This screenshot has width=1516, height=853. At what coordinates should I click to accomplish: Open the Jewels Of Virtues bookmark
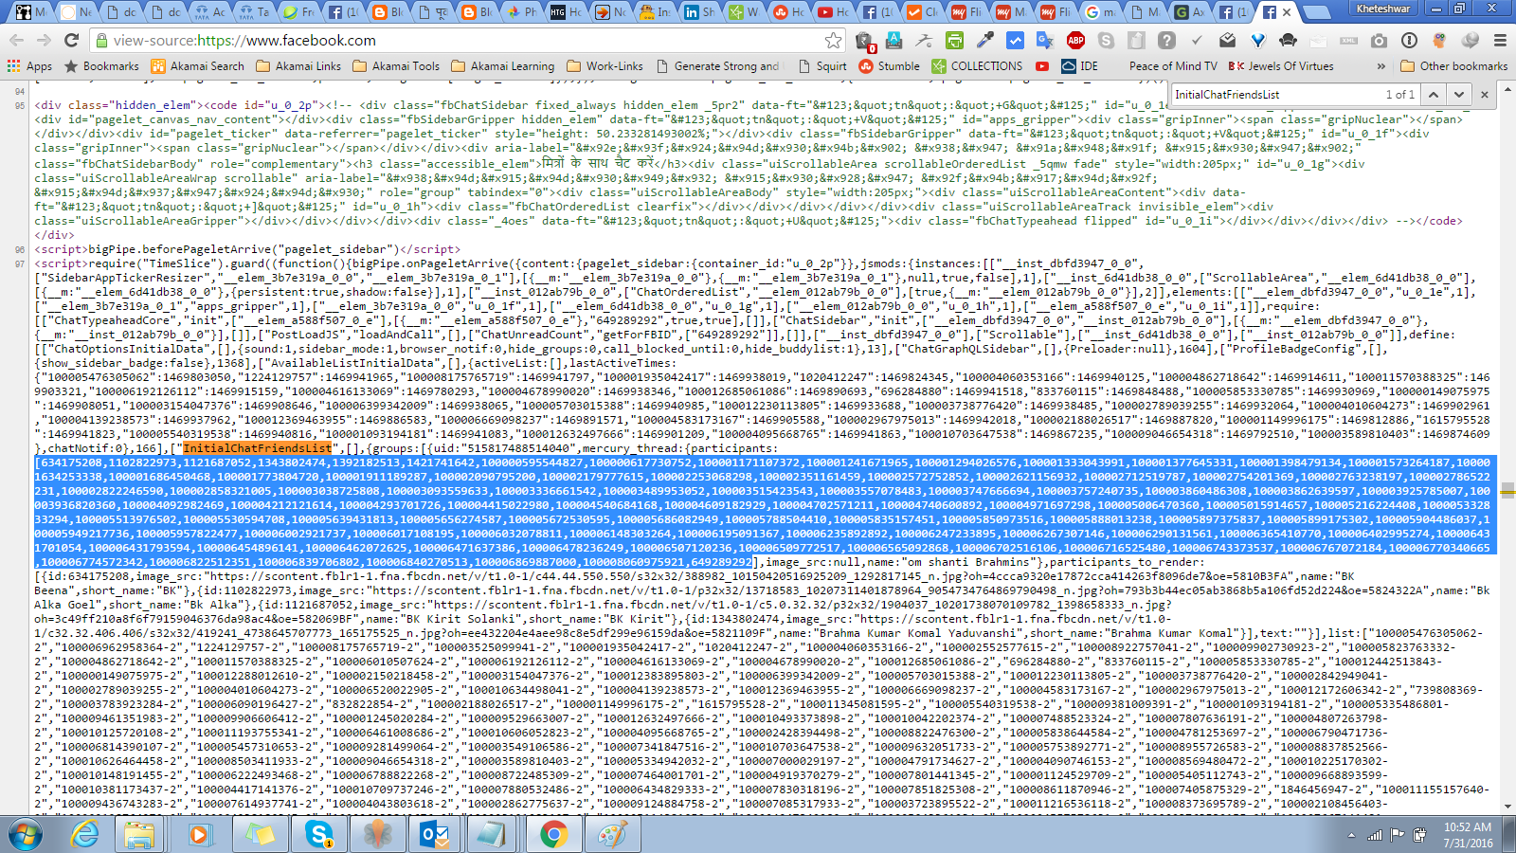[1281, 66]
